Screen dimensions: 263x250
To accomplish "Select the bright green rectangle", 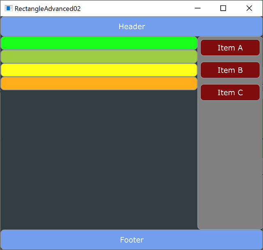I will point(99,43).
